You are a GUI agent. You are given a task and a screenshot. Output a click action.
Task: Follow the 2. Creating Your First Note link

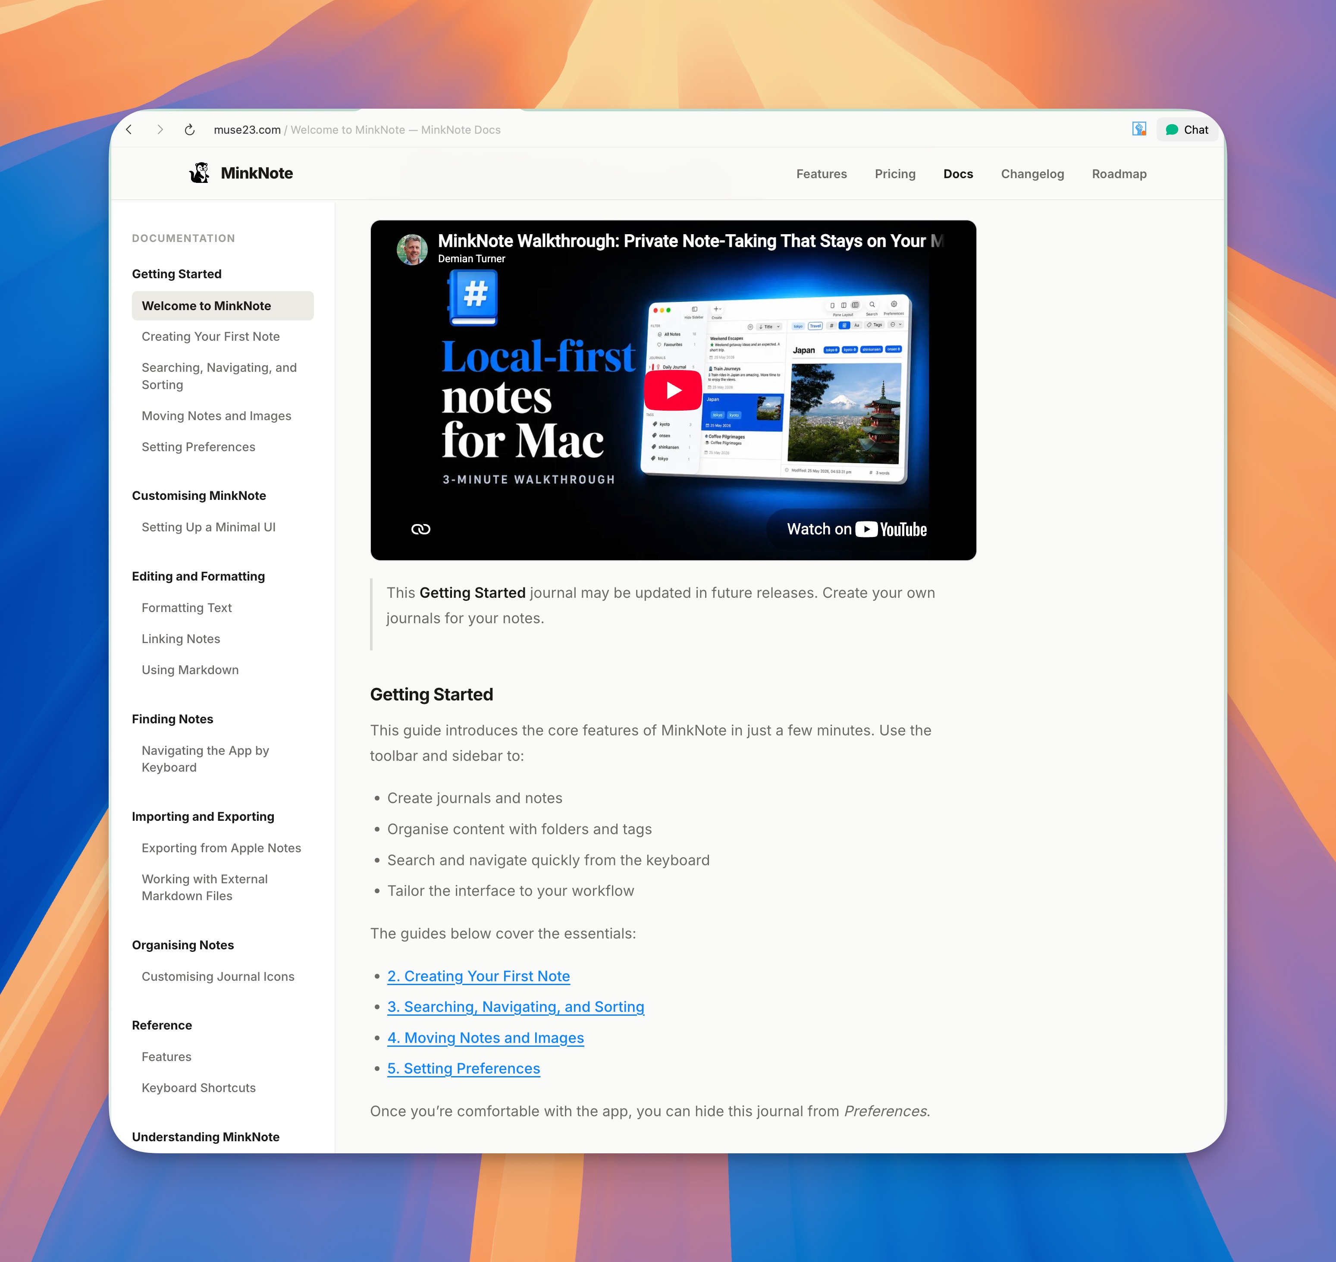(x=478, y=976)
